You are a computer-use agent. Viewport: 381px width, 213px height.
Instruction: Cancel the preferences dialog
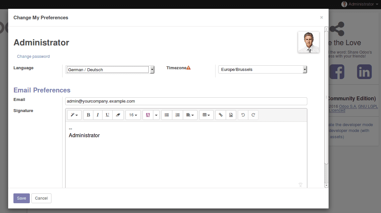[41, 198]
